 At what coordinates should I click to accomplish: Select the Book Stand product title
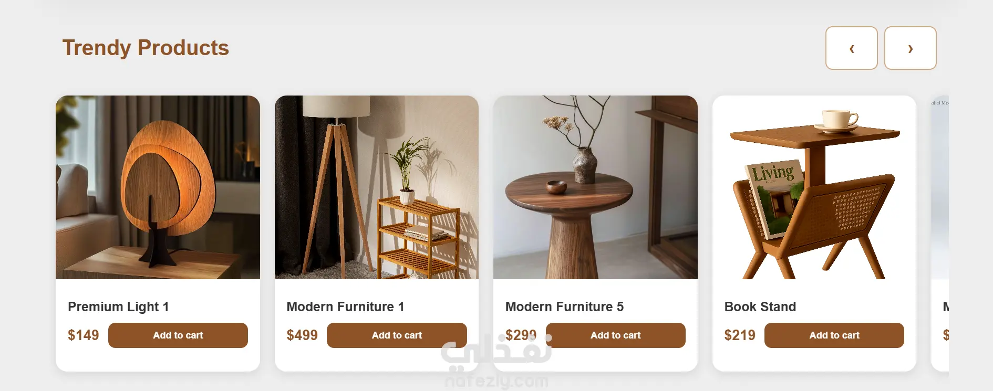coord(760,307)
